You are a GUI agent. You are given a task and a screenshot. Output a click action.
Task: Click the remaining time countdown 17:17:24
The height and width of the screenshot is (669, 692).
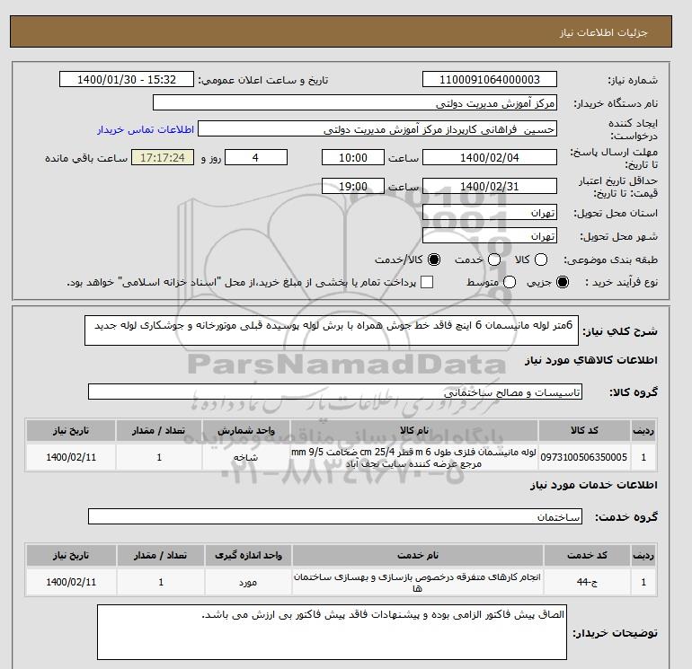pos(163,157)
